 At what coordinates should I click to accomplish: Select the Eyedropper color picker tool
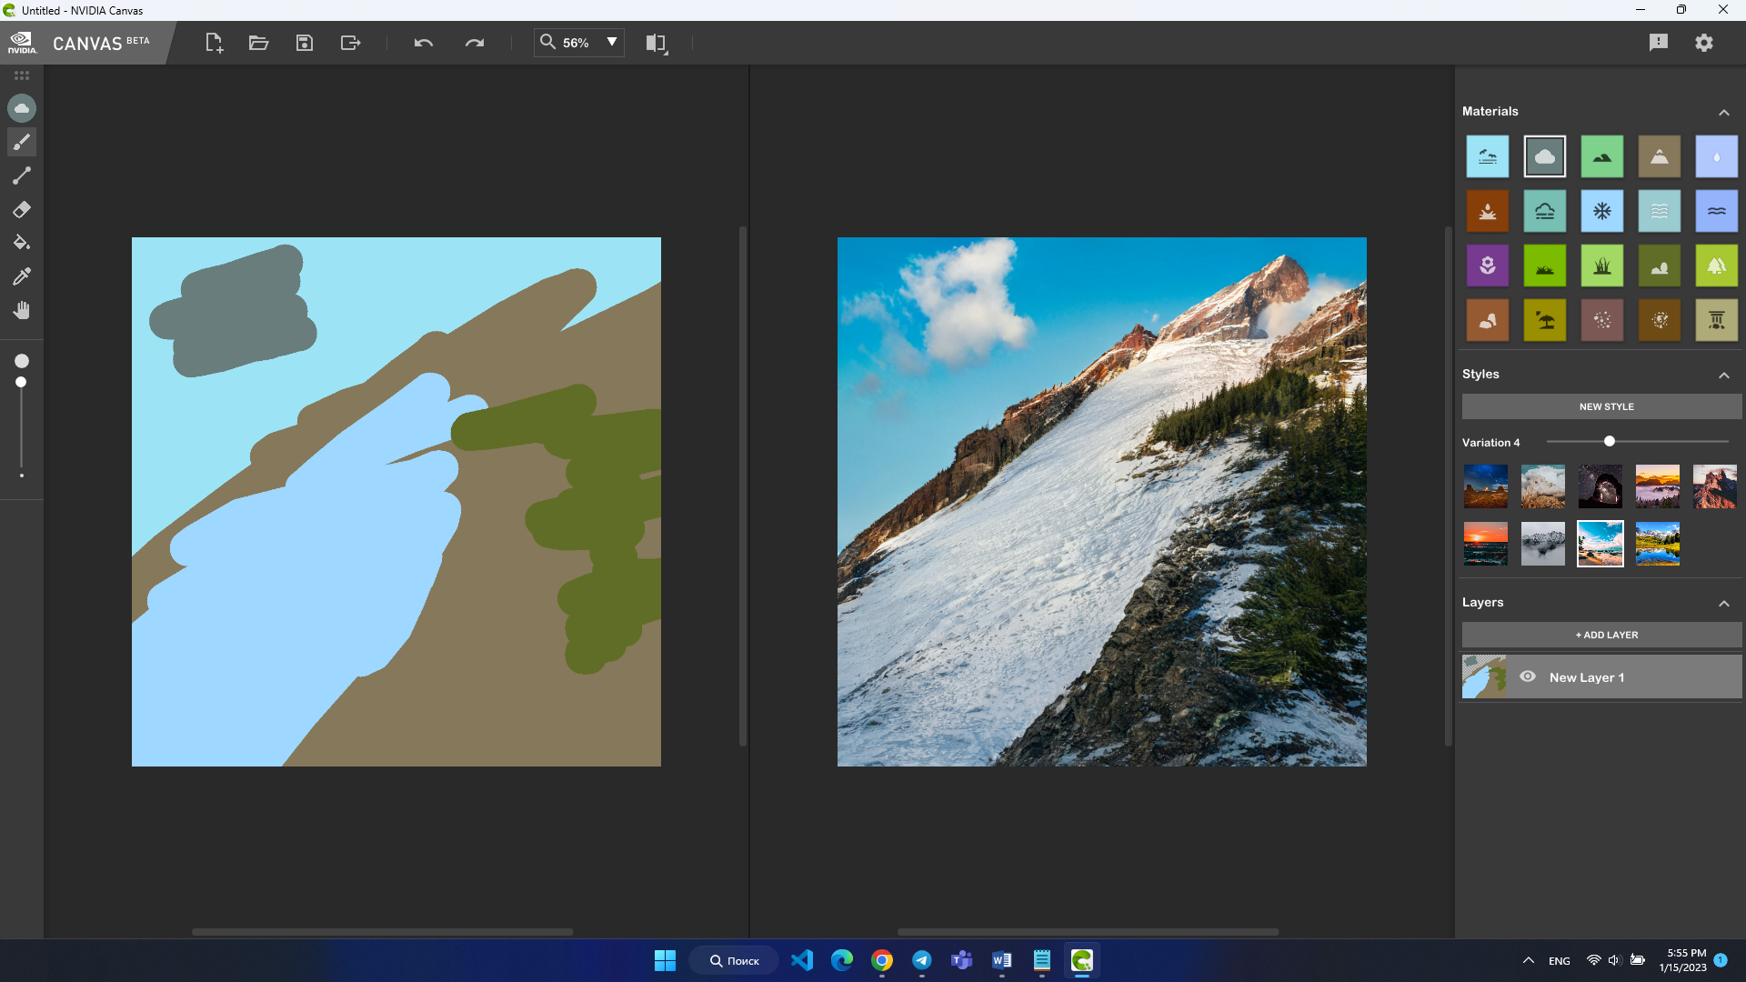(22, 276)
